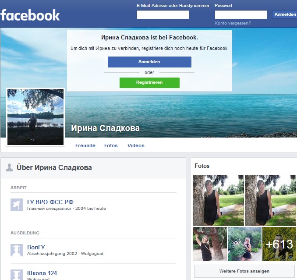Click the Facebook logo
Image resolution: width=297 pixels, height=280 pixels.
(x=30, y=15)
